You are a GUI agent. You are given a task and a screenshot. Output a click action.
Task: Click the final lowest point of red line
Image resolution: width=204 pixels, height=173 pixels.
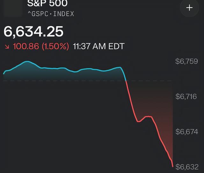point(172,166)
